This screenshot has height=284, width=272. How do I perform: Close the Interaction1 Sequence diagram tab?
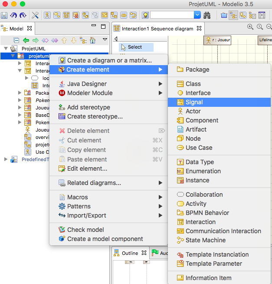pos(199,29)
